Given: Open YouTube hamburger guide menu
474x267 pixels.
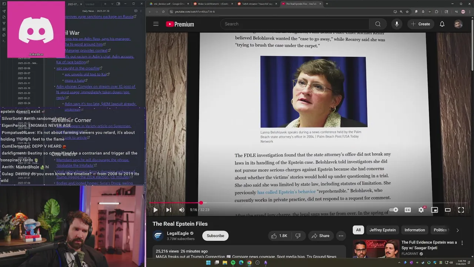Looking at the screenshot, I should 156,24.
